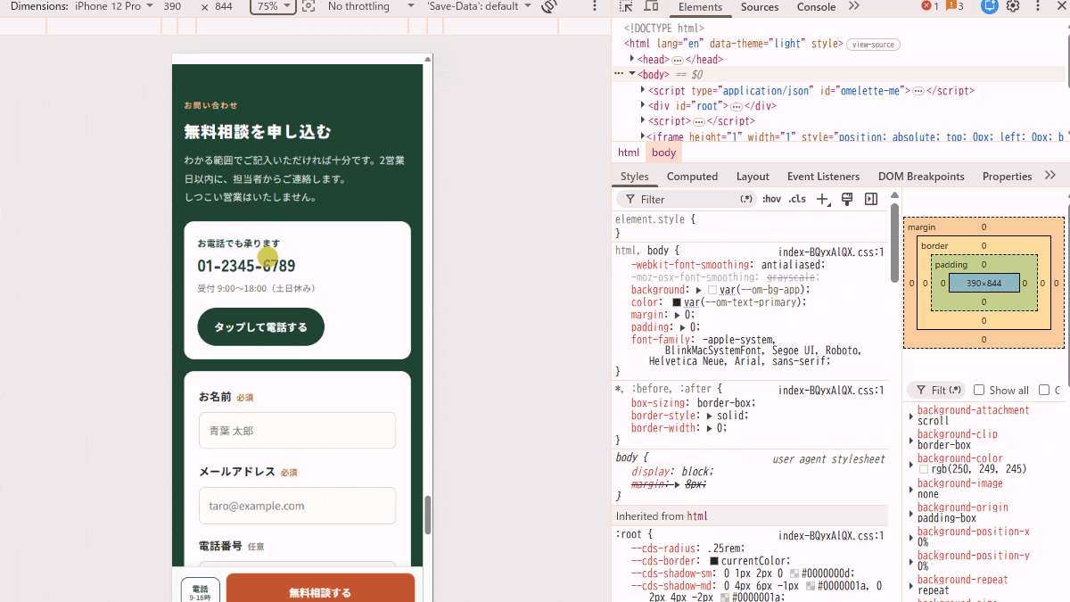This screenshot has height=602, width=1070.
Task: Switch to the Sources panel tab
Action: (x=760, y=7)
